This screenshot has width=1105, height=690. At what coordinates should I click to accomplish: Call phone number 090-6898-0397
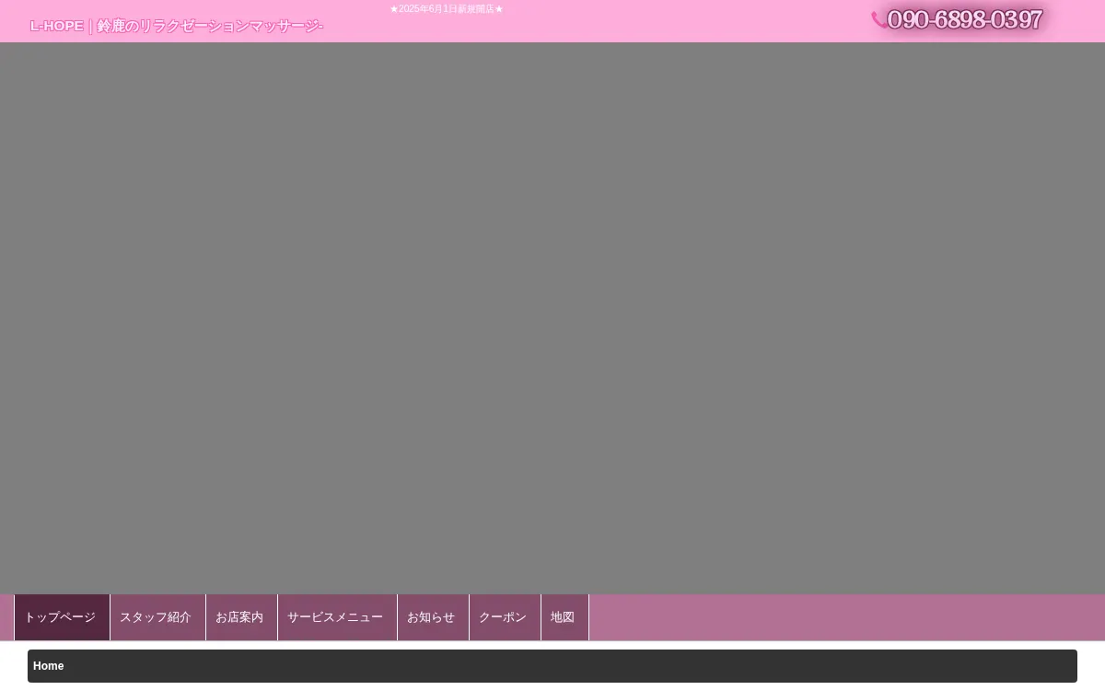[x=964, y=19]
